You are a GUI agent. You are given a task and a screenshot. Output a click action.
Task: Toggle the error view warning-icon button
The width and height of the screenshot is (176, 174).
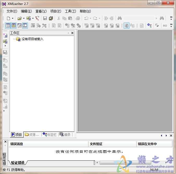click(14, 26)
